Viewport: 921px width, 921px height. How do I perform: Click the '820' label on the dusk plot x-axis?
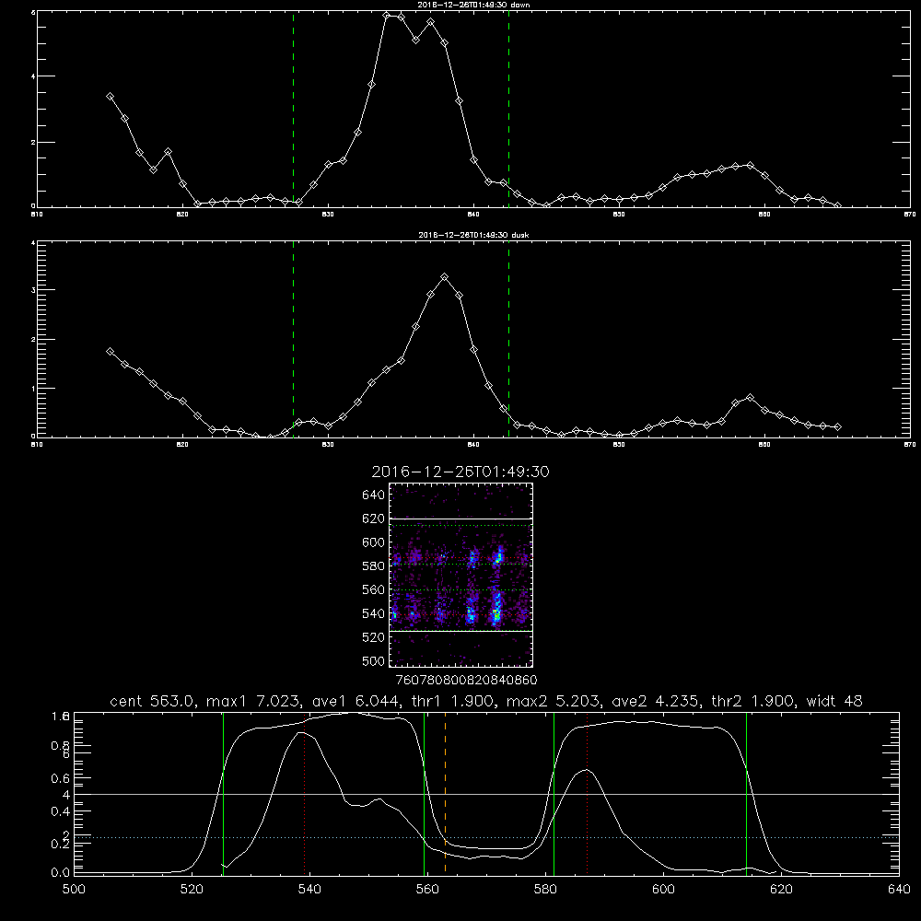182,445
